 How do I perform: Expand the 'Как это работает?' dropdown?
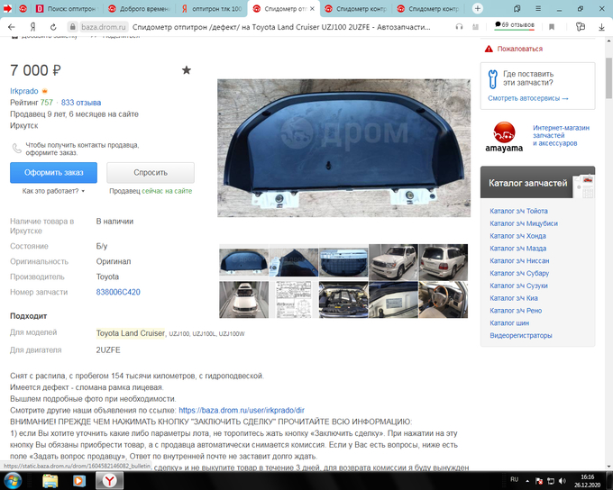click(53, 191)
